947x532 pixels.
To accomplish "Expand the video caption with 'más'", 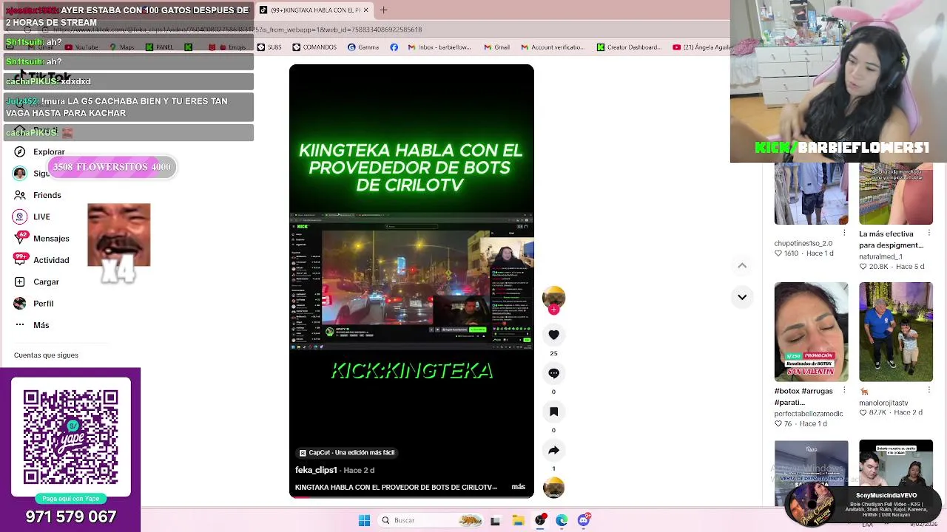I will coord(518,487).
